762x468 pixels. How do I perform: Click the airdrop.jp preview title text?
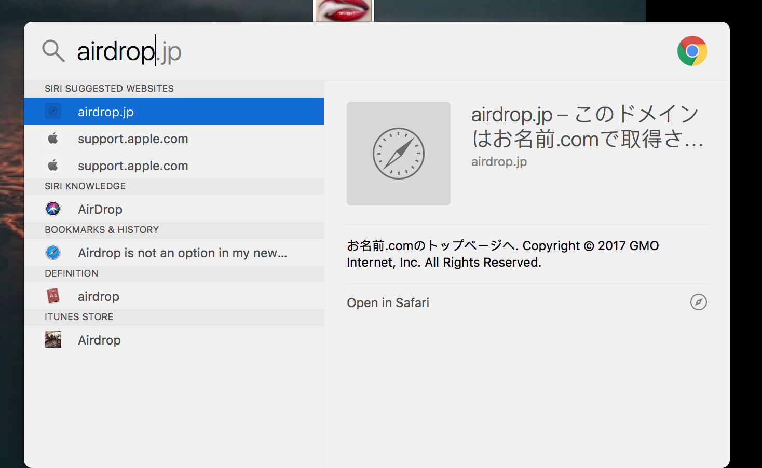pos(587,126)
